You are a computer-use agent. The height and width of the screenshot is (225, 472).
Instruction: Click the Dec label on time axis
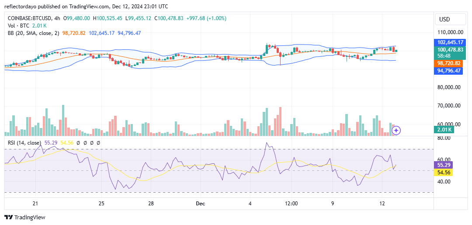tap(201, 203)
